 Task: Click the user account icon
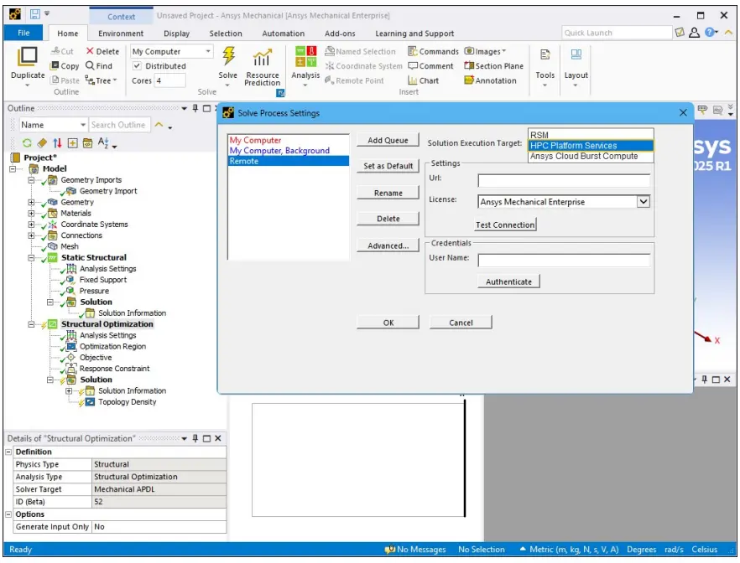coord(694,32)
